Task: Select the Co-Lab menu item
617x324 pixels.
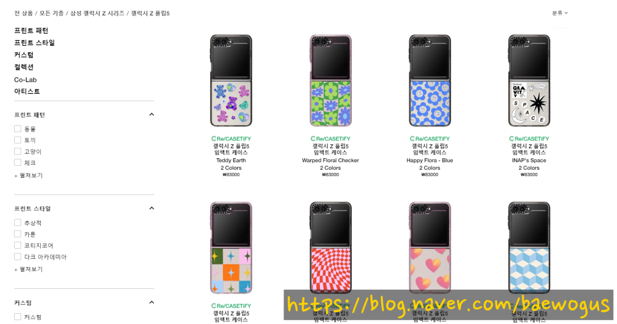Action: click(25, 80)
